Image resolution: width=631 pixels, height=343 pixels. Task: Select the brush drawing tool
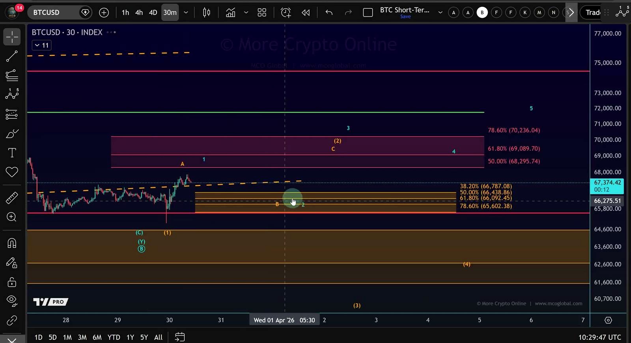point(12,134)
